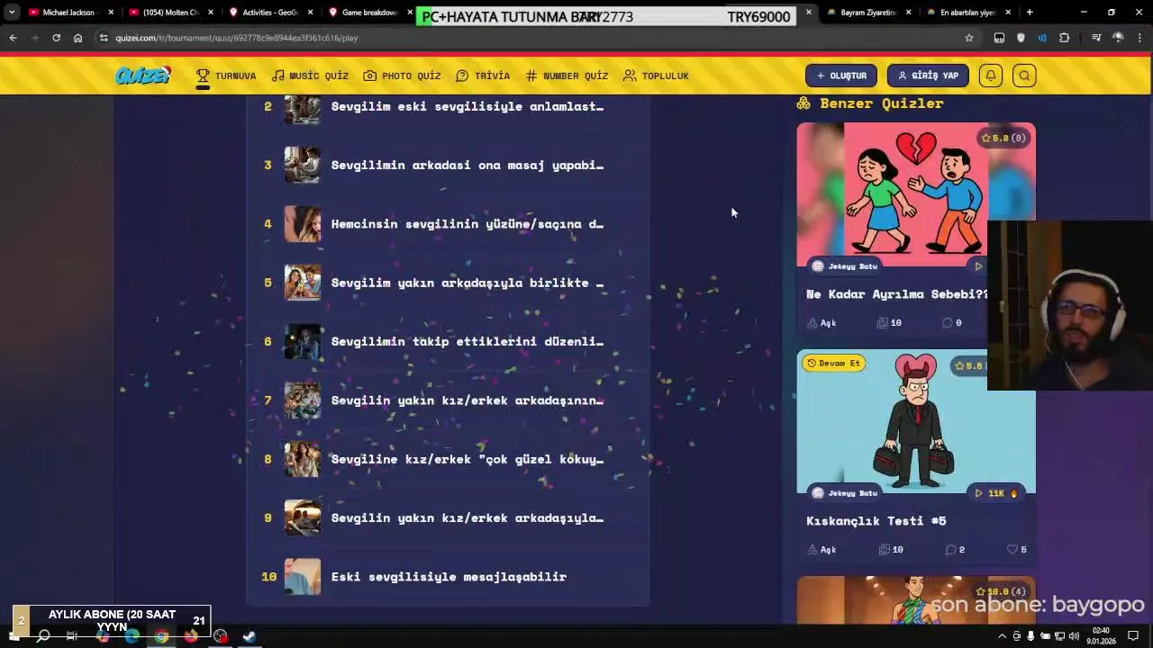The height and width of the screenshot is (648, 1153).
Task: Click the browser home button
Action: (77, 38)
